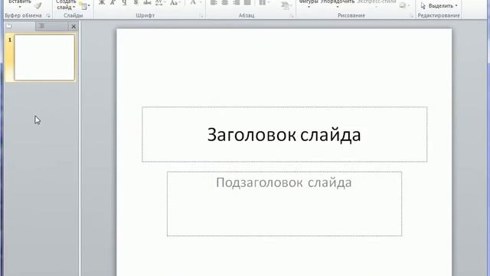Image resolution: width=490 pixels, height=276 pixels.
Task: Open the Создать слайд dropdown menu
Action: (67, 5)
